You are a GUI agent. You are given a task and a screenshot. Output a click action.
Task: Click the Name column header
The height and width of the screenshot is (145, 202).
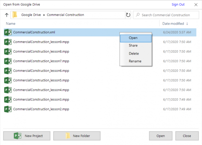point(11,24)
